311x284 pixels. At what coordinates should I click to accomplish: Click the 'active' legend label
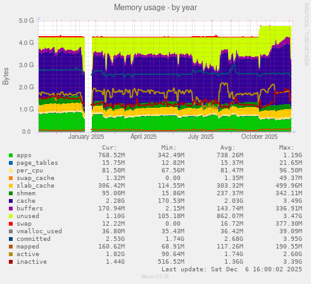(28, 254)
